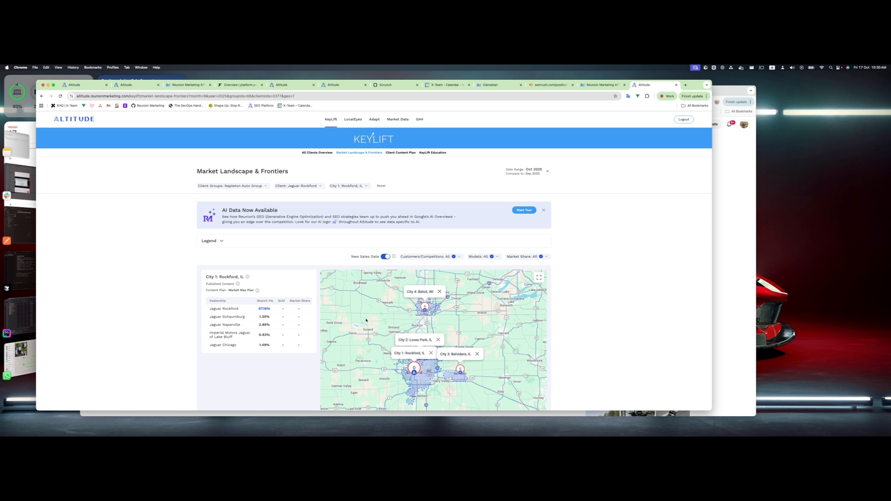Select All Clients Overview link

[x=317, y=153]
